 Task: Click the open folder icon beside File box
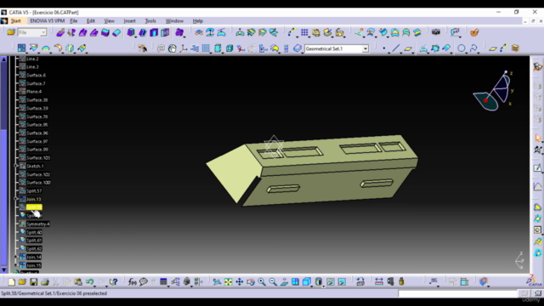(11, 32)
